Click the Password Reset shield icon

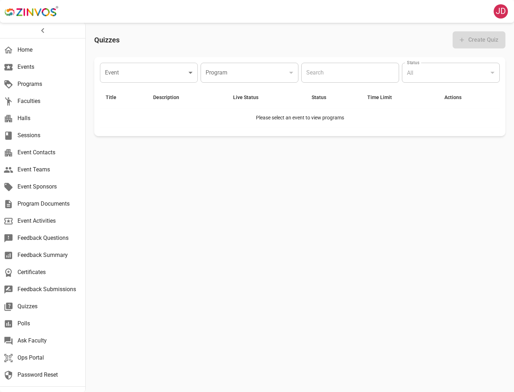(9, 375)
